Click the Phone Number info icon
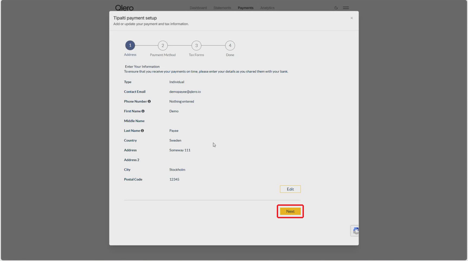468x261 pixels. pos(149,101)
